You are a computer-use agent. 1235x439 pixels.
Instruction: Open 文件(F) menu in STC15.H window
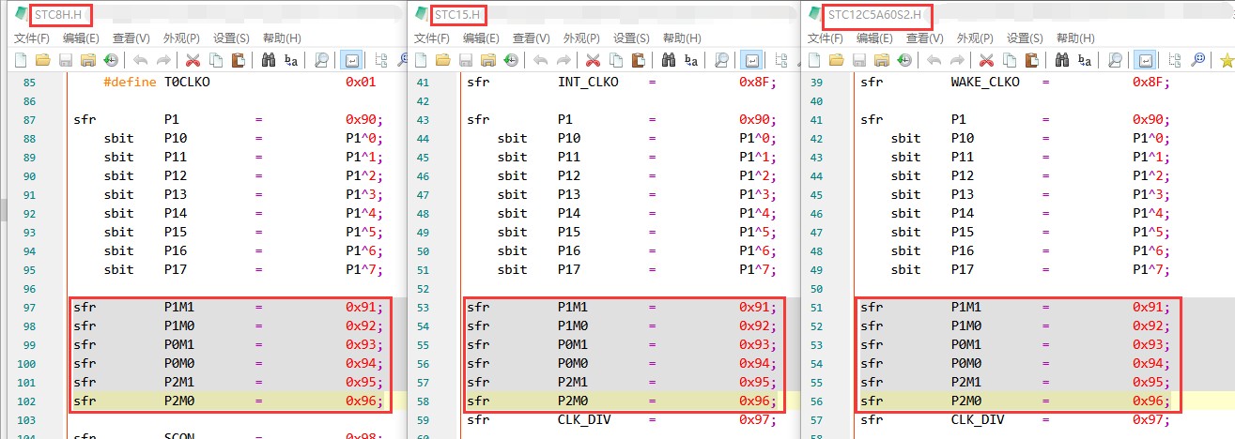click(432, 38)
